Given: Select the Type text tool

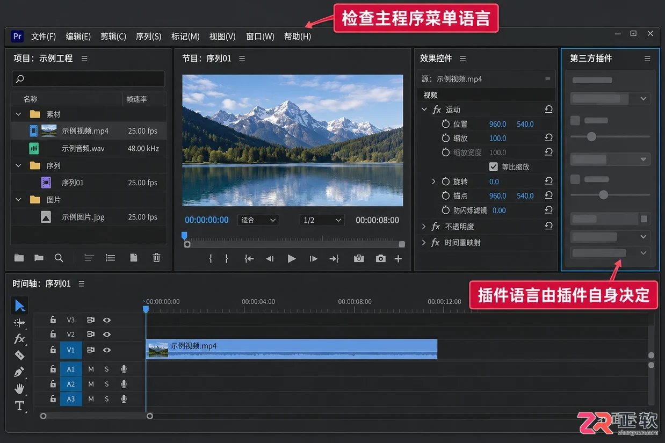Looking at the screenshot, I should pos(19,405).
